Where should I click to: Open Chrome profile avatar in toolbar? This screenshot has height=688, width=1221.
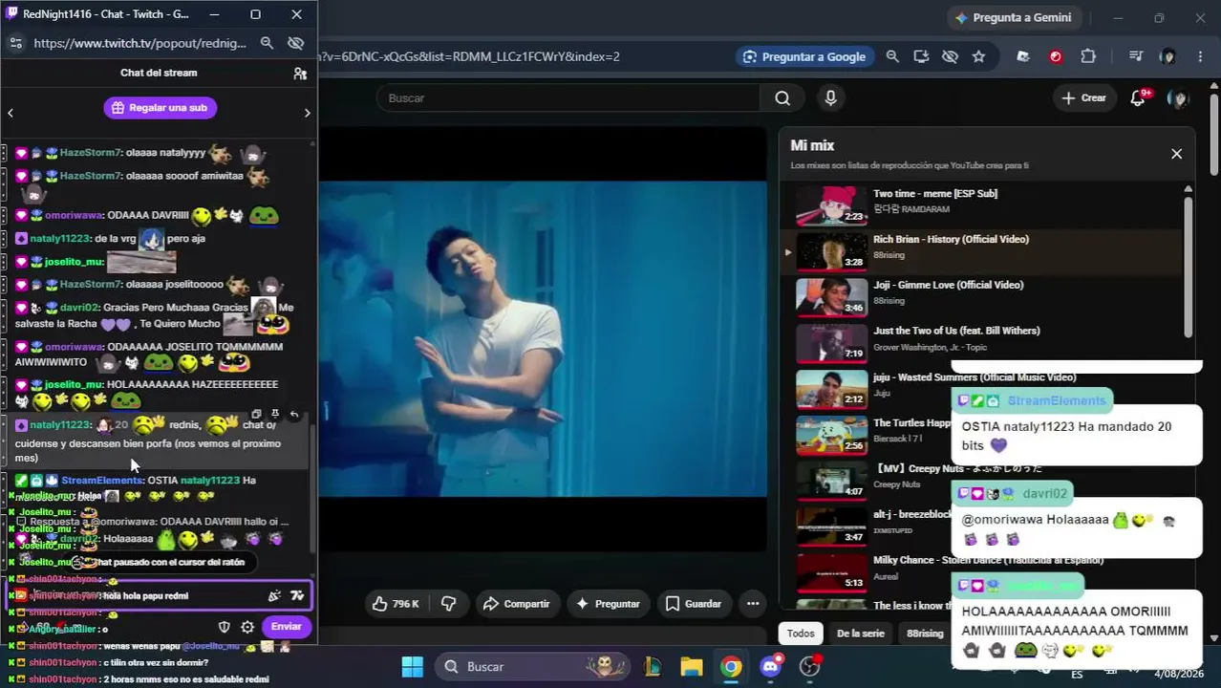(x=1167, y=56)
